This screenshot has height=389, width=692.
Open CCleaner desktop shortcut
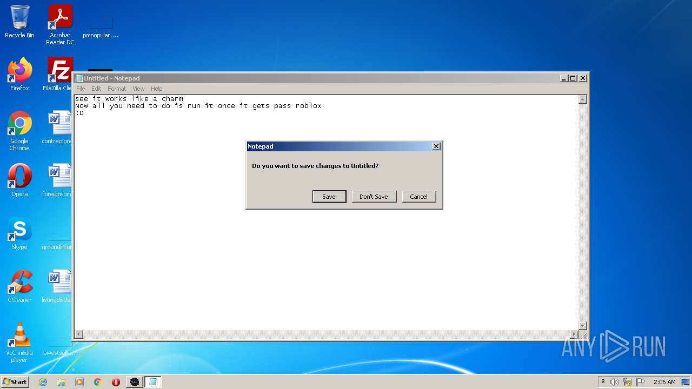point(19,286)
